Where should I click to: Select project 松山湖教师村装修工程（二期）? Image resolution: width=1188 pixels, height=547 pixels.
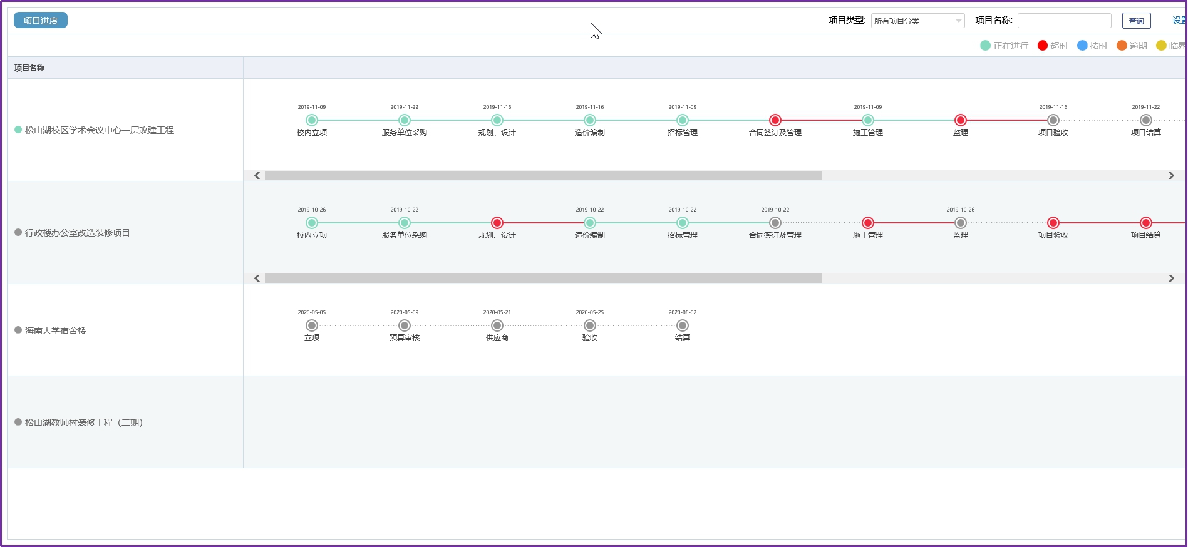84,422
